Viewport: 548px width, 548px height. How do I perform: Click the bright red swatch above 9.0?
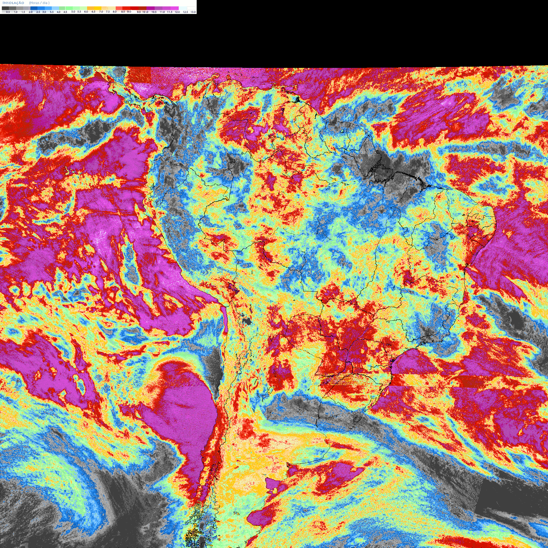tap(126, 8)
